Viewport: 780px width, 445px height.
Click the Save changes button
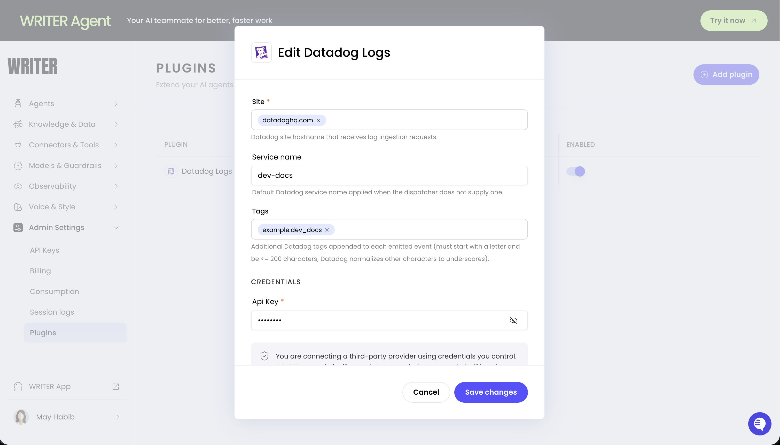click(490, 392)
